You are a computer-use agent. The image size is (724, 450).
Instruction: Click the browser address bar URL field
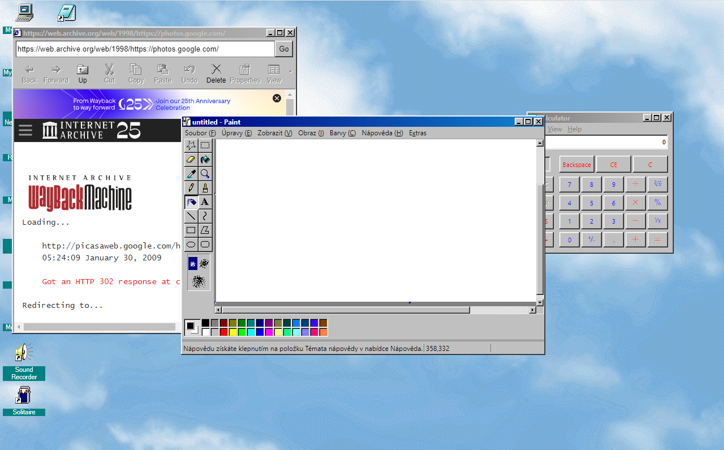pos(145,49)
